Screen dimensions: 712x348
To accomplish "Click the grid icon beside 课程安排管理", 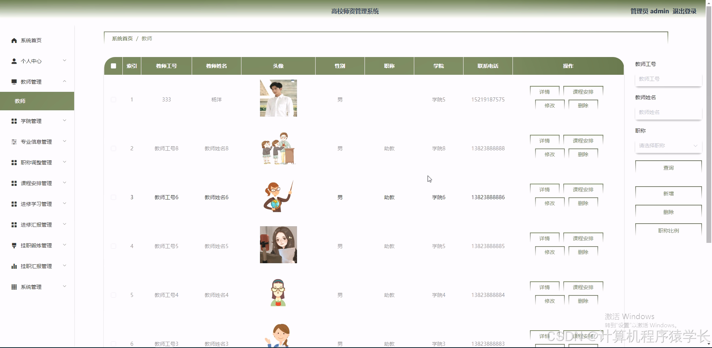I will pyautogui.click(x=14, y=183).
